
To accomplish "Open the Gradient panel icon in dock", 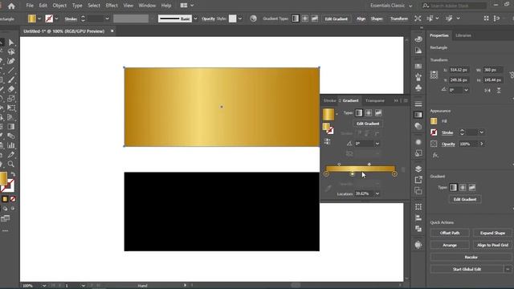I will pos(418,115).
